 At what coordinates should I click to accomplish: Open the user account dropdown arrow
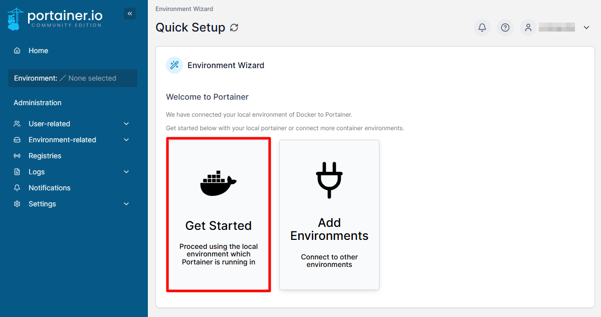click(x=586, y=28)
